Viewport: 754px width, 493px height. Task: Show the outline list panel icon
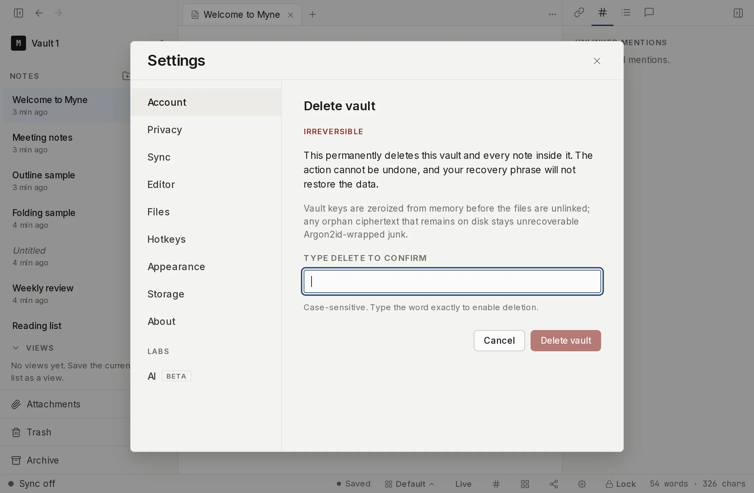tap(626, 13)
